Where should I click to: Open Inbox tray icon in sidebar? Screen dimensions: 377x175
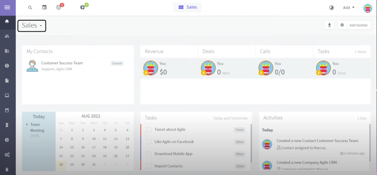[x=7, y=95]
